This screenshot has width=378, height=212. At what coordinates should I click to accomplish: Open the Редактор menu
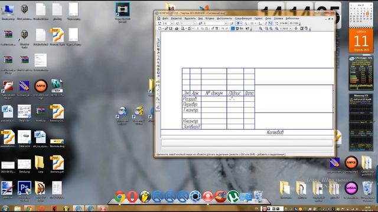click(177, 18)
